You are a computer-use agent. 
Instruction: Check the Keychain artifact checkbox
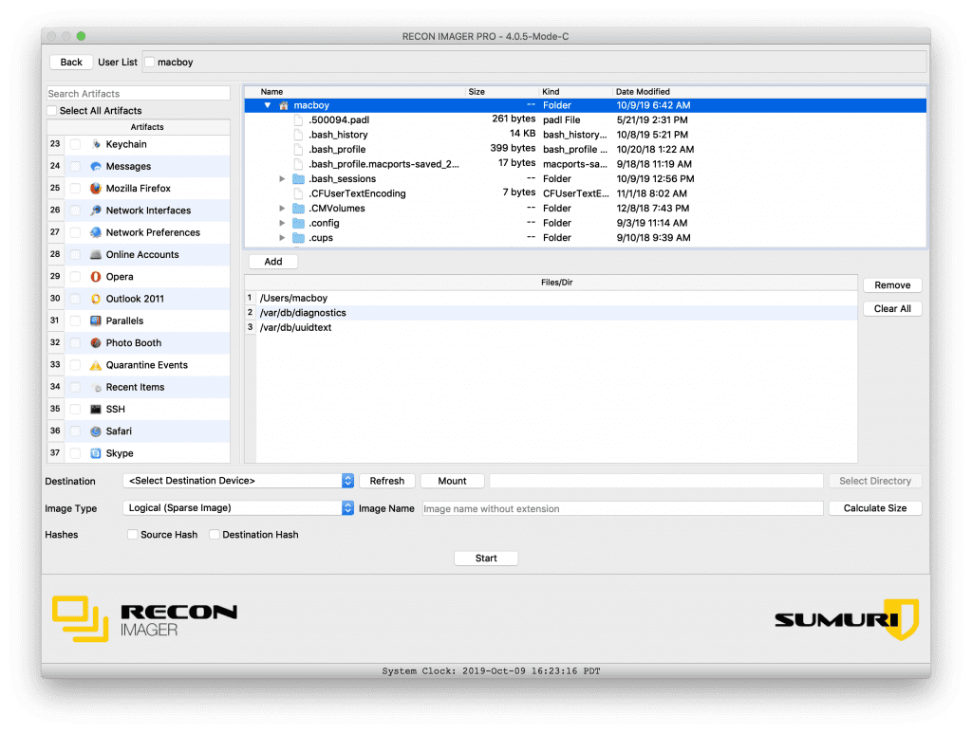point(75,144)
